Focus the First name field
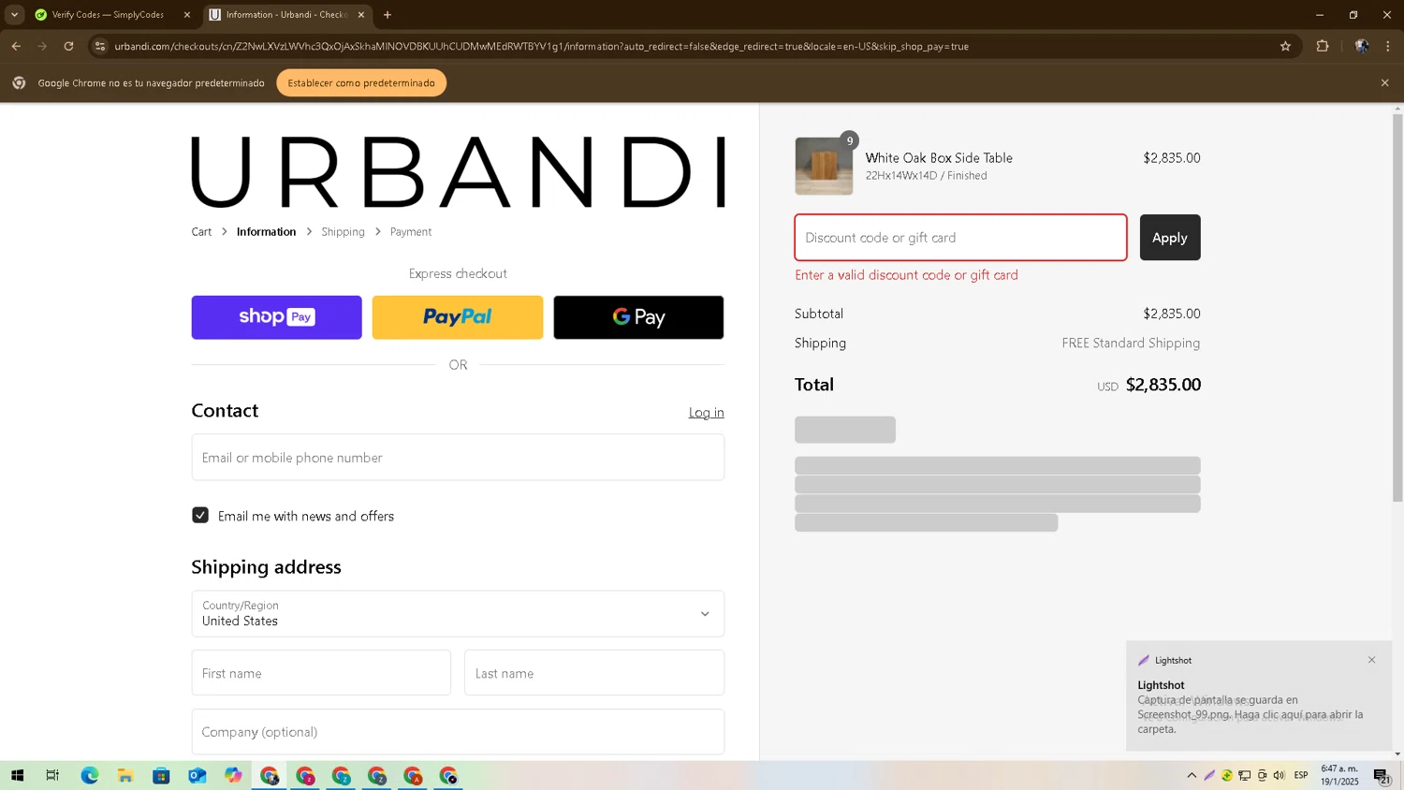1404x790 pixels. (x=321, y=673)
